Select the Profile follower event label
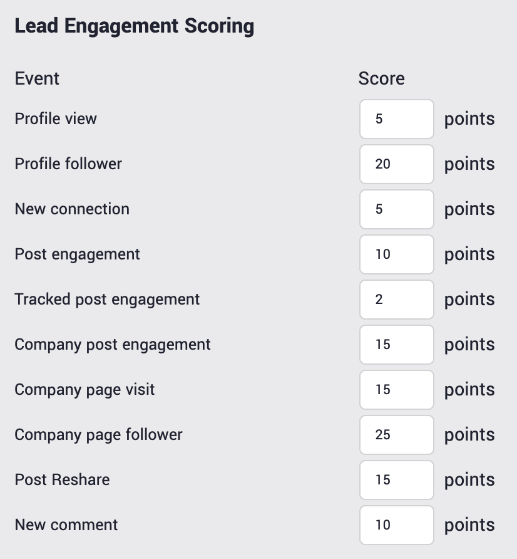The height and width of the screenshot is (559, 517). [68, 164]
